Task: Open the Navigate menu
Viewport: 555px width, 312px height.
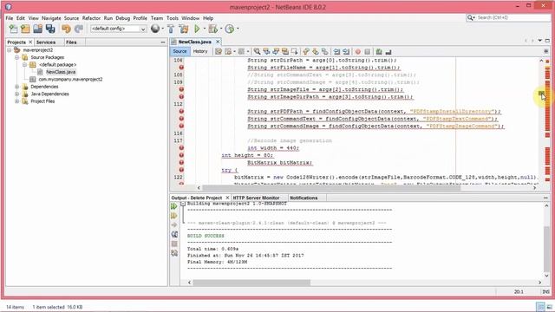Action: (x=51, y=18)
